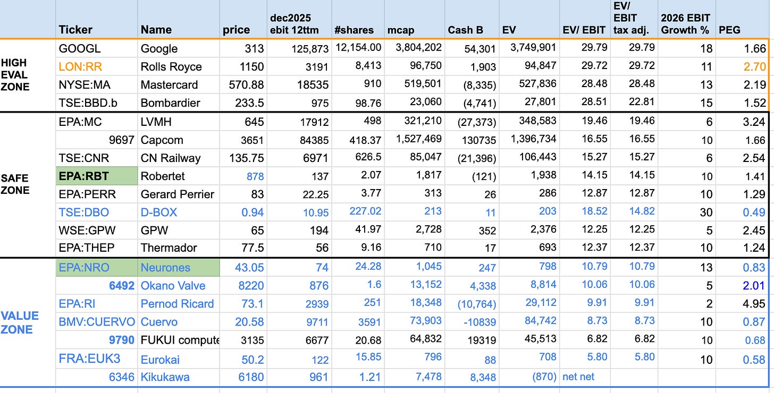Select the Neurones name cell

[179, 268]
